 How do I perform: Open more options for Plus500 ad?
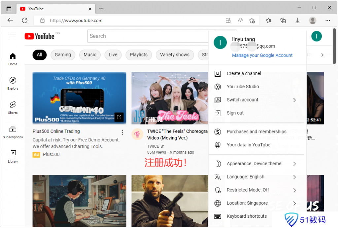122,132
